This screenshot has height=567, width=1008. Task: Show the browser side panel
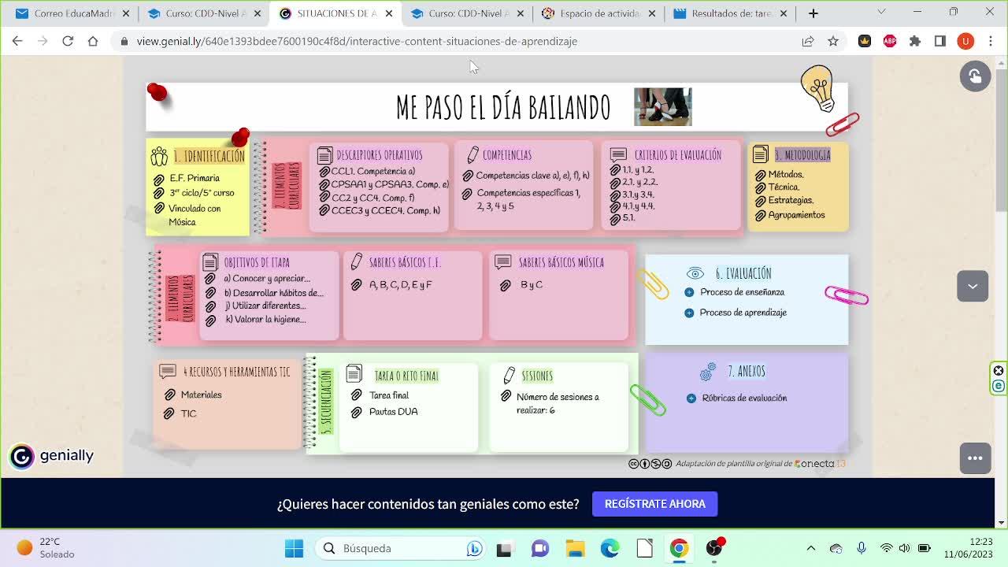point(940,41)
